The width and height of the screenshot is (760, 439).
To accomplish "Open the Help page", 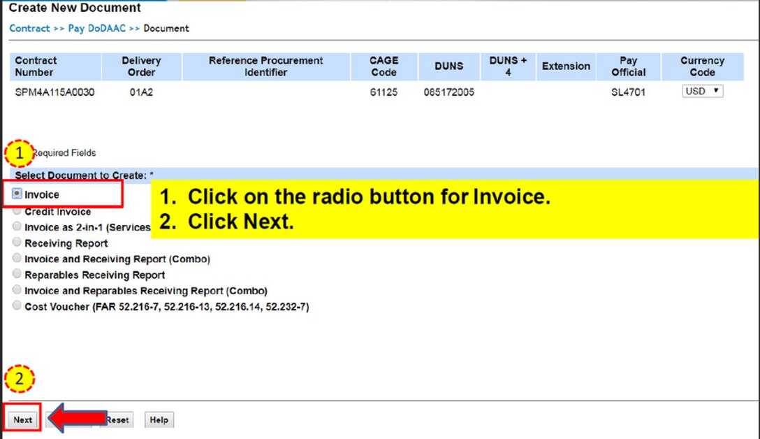I will pos(159,419).
